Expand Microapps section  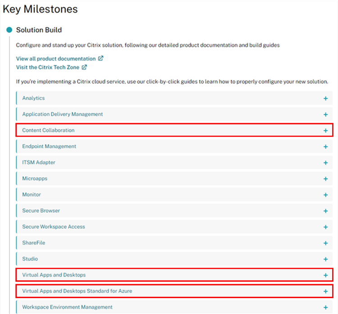point(174,179)
